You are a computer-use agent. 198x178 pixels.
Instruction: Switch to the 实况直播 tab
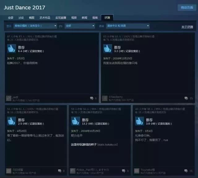61,18
